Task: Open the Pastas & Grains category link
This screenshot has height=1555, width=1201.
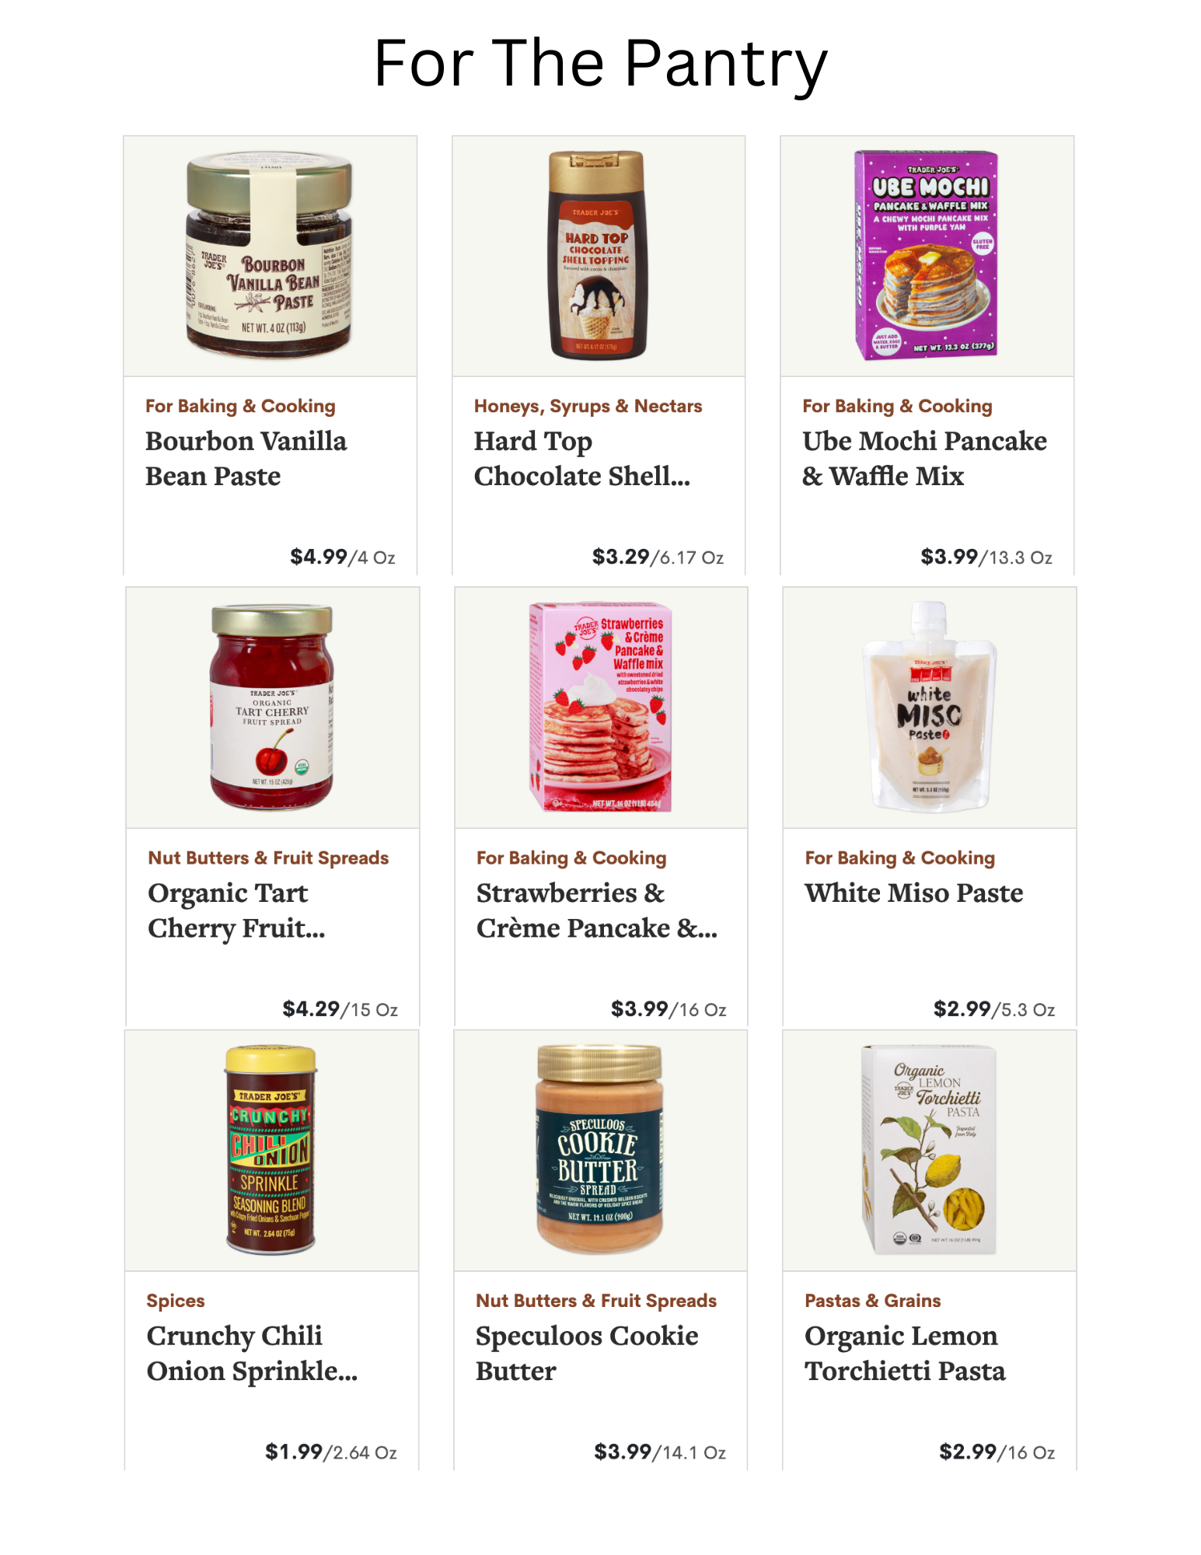Action: click(872, 1301)
